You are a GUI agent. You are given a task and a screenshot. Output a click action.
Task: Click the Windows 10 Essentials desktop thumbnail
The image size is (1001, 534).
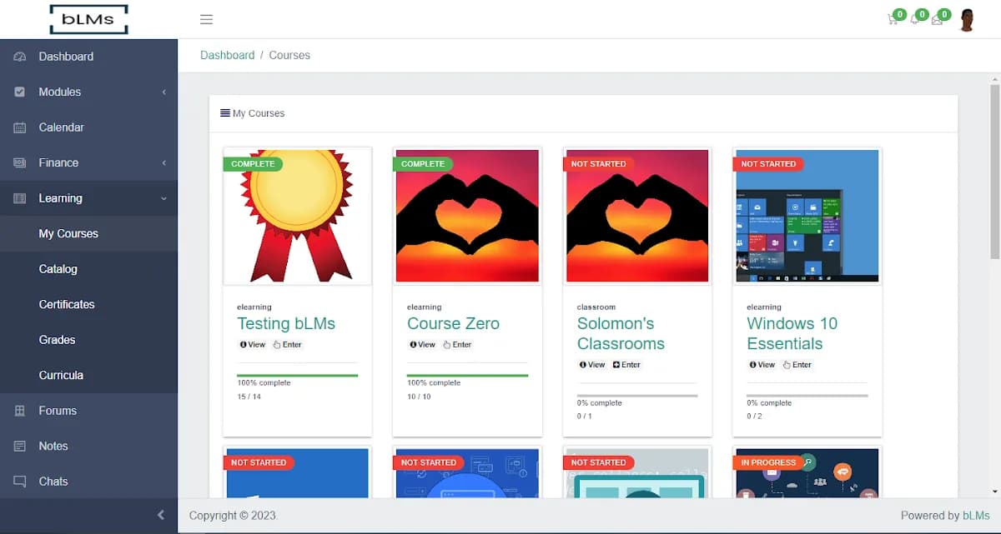[x=807, y=217]
